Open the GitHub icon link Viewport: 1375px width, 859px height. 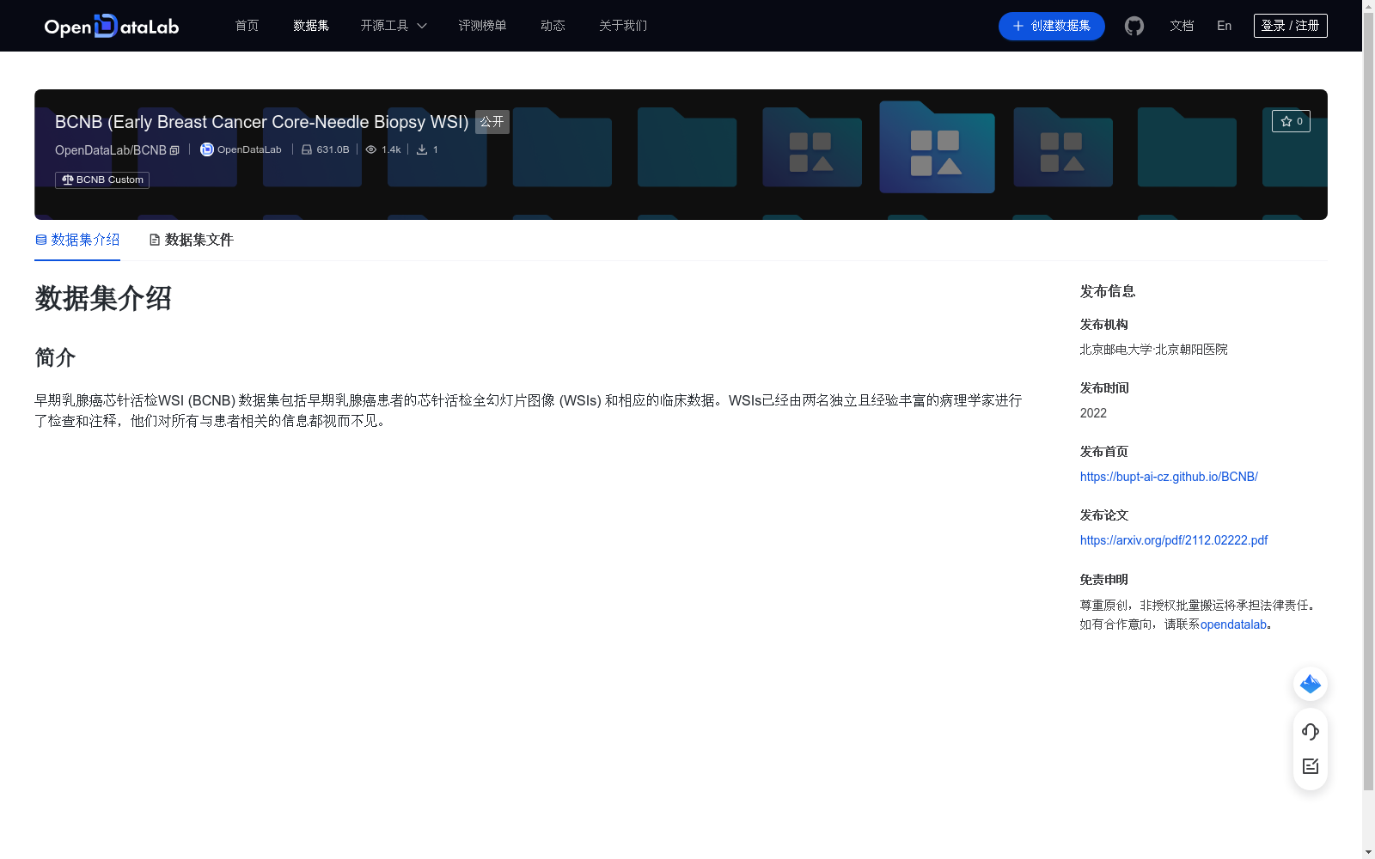(1134, 26)
